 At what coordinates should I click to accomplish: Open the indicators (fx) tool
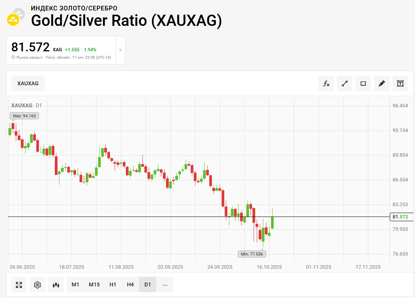pos(326,83)
